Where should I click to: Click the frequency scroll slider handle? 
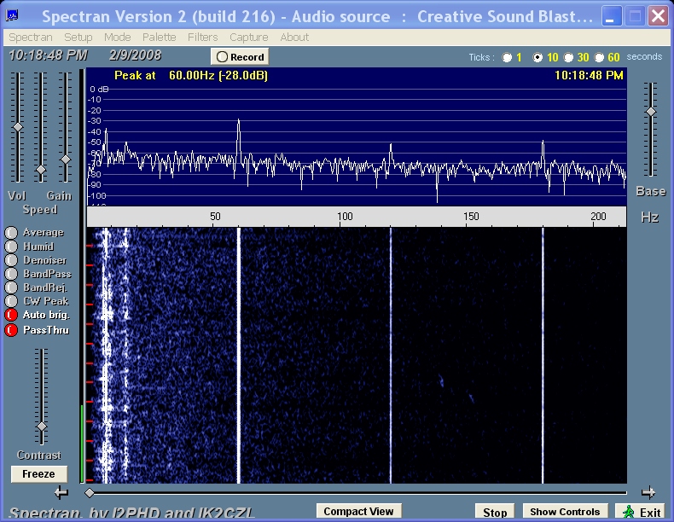click(90, 493)
